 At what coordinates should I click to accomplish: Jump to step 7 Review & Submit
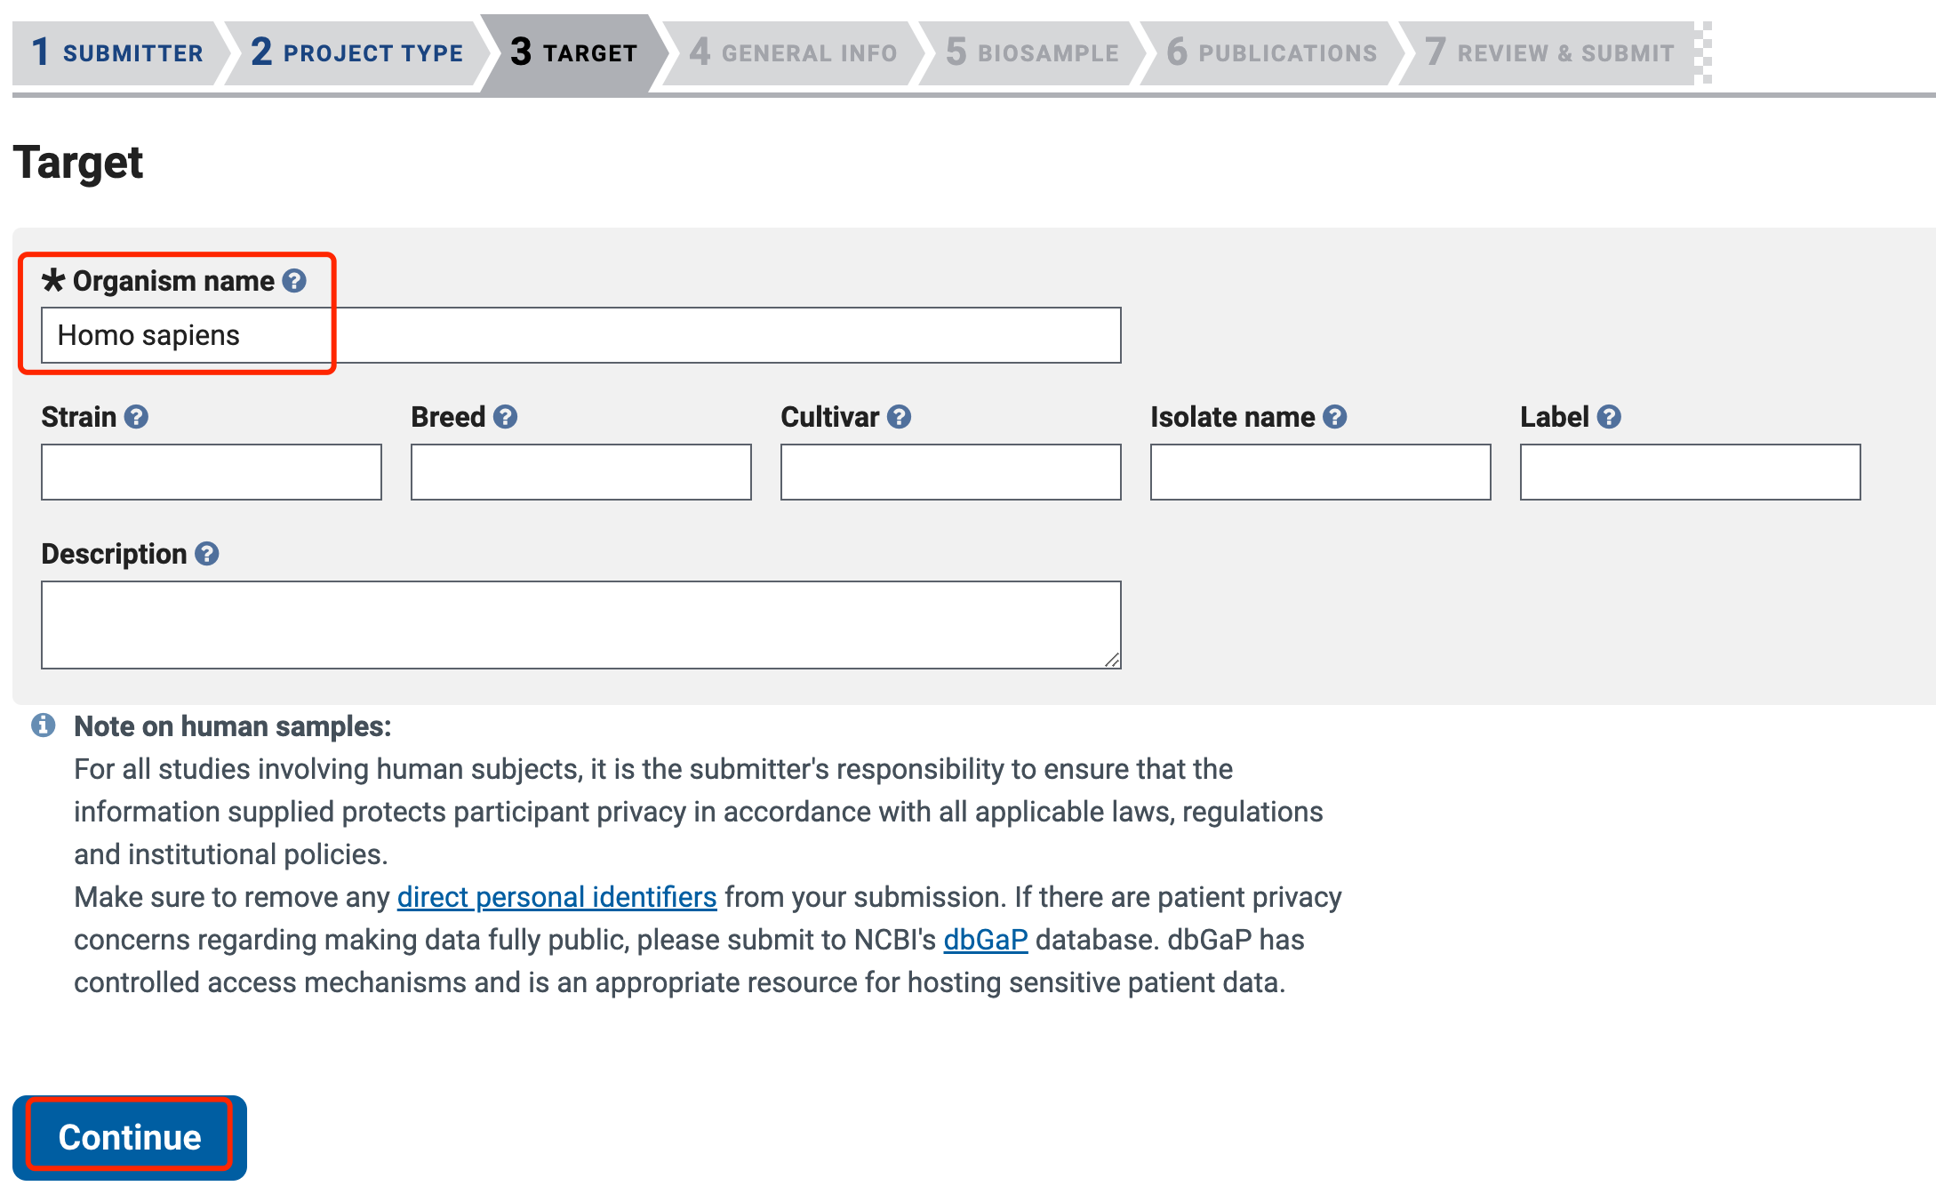(1549, 52)
